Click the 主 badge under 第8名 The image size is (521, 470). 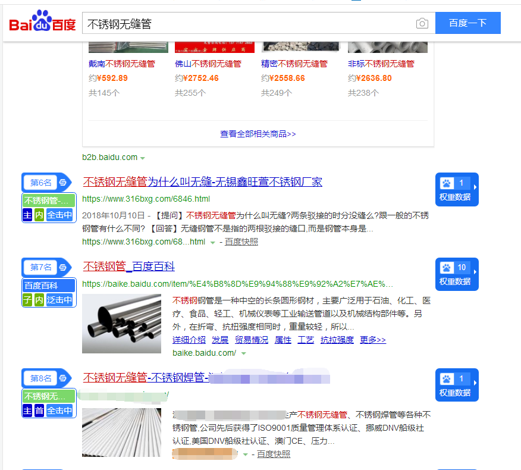27,411
